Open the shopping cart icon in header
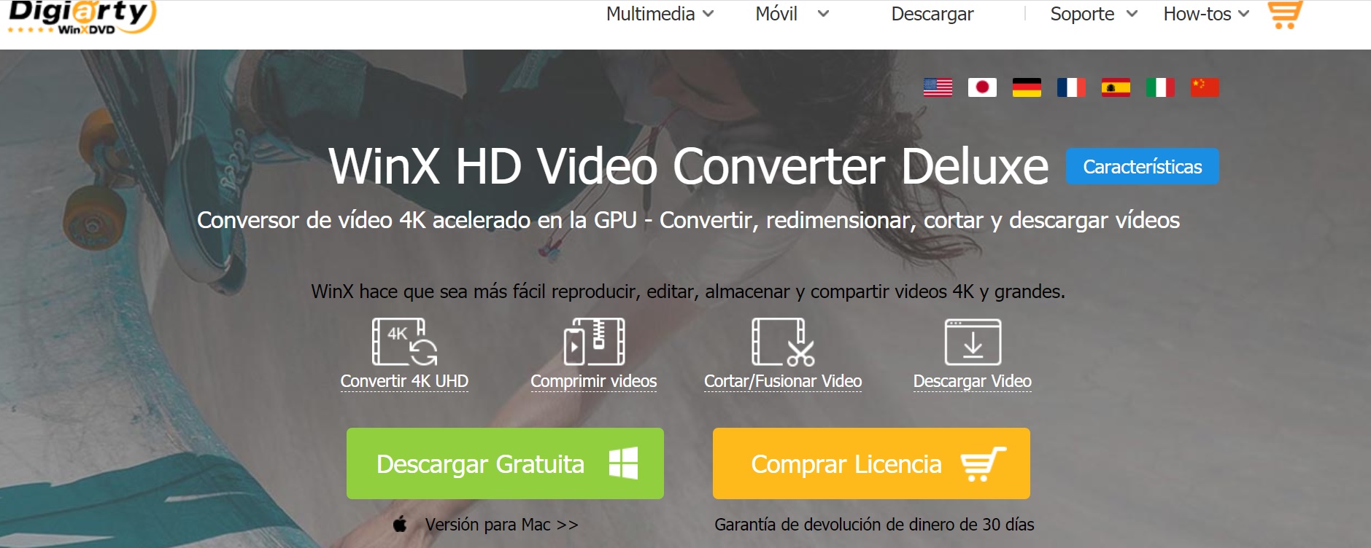This screenshot has height=548, width=1371. tap(1285, 15)
